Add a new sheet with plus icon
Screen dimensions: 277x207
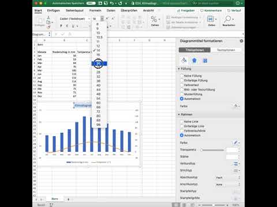click(x=68, y=200)
